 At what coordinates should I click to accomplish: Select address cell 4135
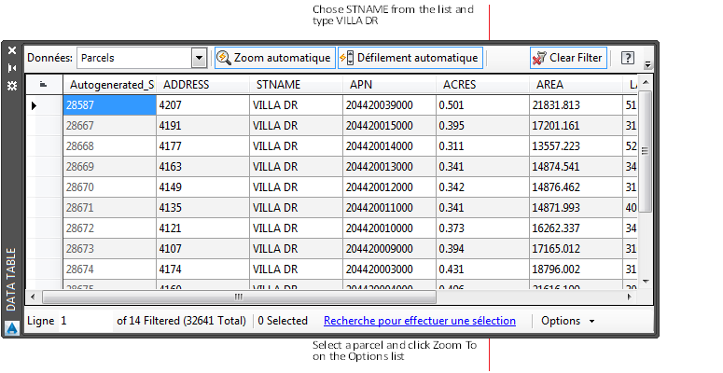(202, 207)
